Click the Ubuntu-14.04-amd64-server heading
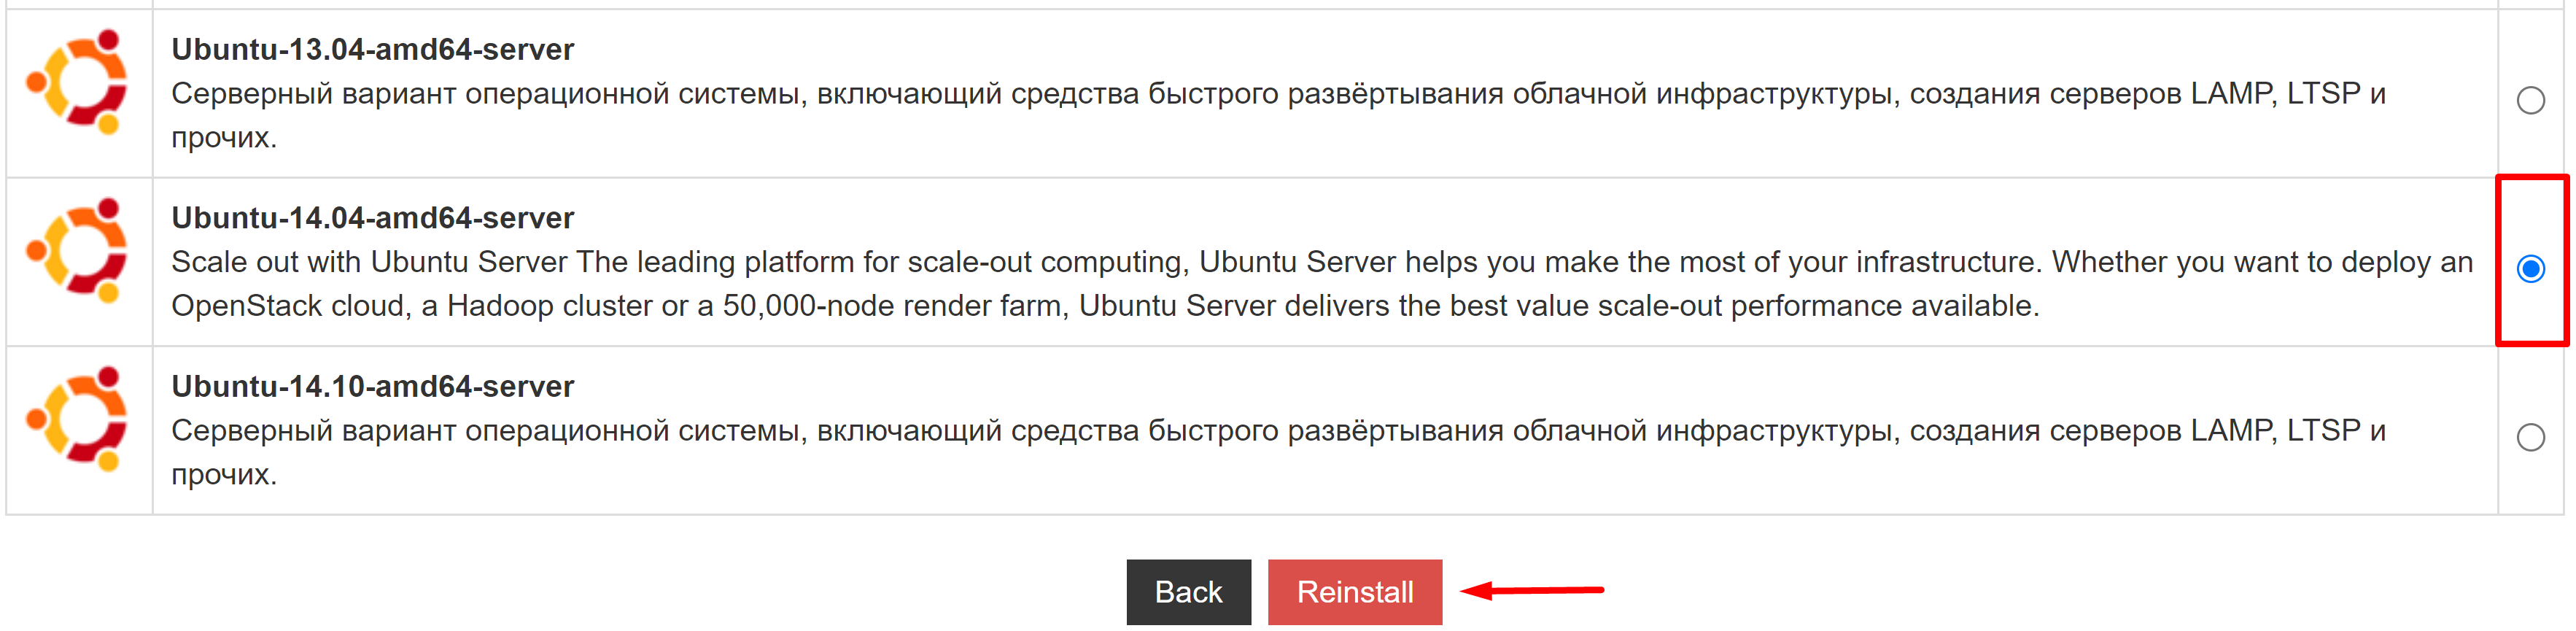Image resolution: width=2576 pixels, height=631 pixels. point(372,217)
